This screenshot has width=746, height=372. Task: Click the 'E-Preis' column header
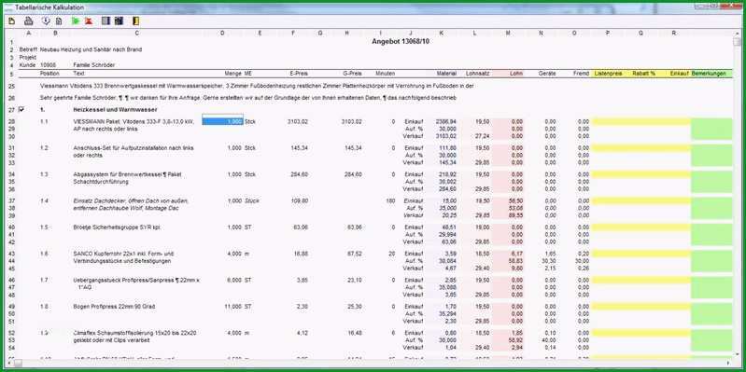(299, 74)
